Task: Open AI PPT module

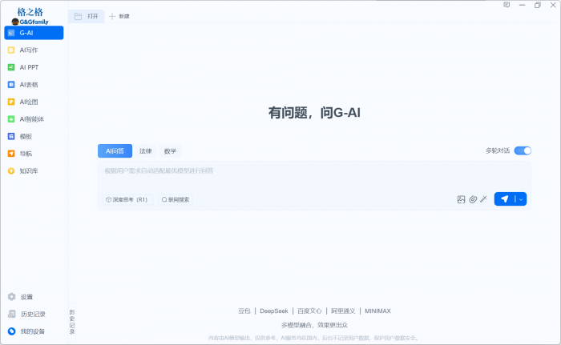Action: pos(28,67)
